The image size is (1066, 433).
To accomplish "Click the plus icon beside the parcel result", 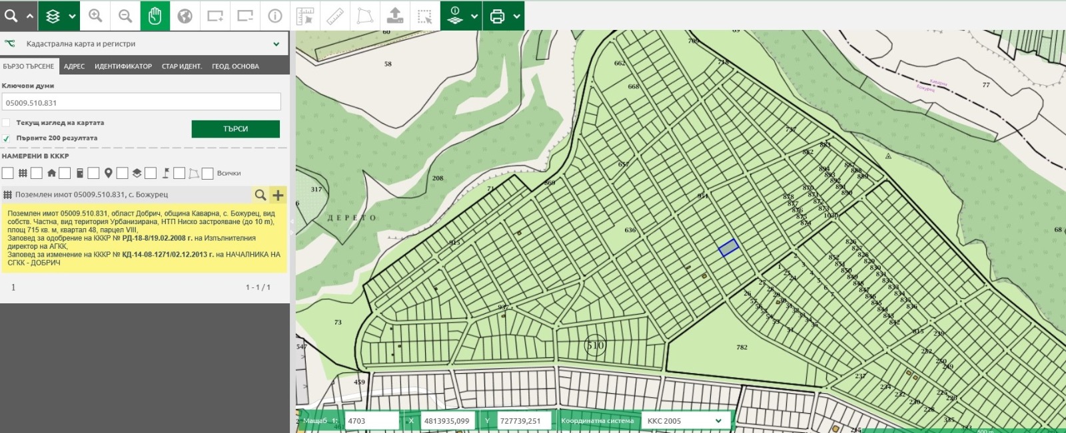I will click(278, 195).
